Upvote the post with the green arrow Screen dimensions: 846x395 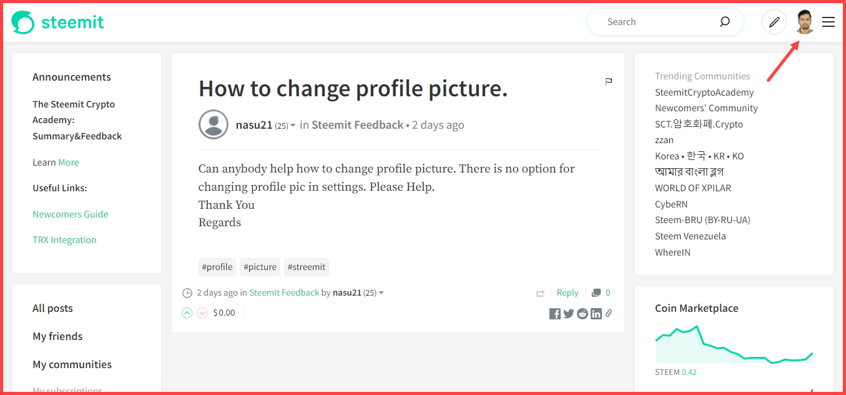[x=187, y=313]
